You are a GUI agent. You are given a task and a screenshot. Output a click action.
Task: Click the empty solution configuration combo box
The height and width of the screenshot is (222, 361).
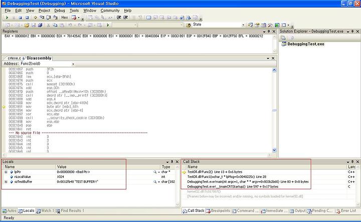click(x=124, y=25)
